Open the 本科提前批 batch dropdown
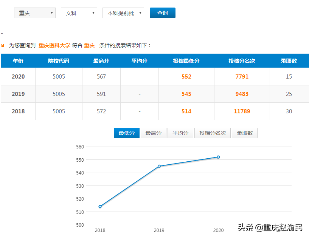This screenshot has height=238, width=309. click(123, 12)
